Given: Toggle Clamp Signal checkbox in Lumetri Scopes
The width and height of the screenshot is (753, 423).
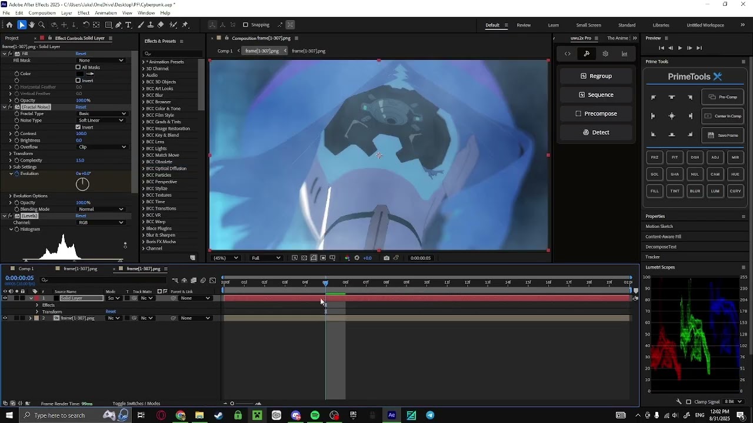Looking at the screenshot, I should coord(689,402).
